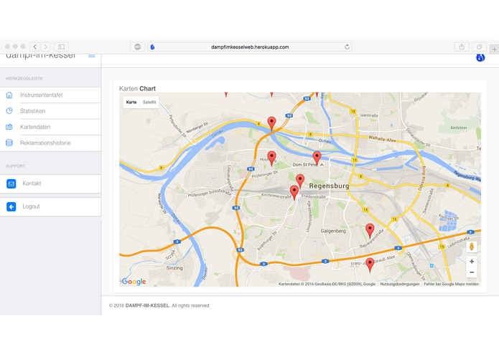Viewport: 499px width, 354px height.
Task: Click the marker on Franz-Josef-Strauß-Allee
Action: coord(370,265)
